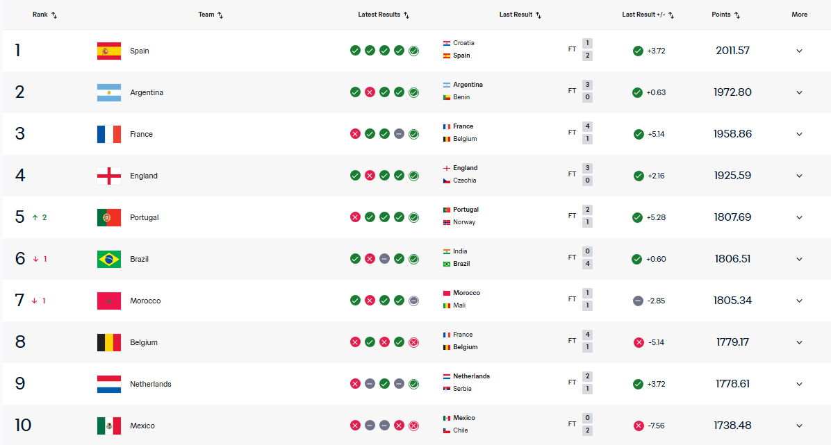Expand more details for France

click(799, 134)
